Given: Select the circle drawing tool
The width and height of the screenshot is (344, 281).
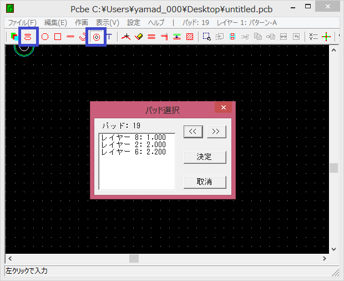Looking at the screenshot, I should [x=45, y=37].
